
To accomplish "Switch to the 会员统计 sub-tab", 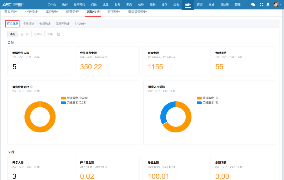I will [x=29, y=24].
